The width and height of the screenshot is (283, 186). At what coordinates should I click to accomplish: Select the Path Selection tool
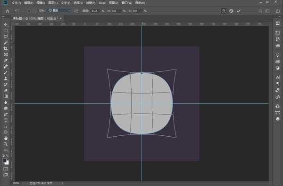(x=6, y=126)
